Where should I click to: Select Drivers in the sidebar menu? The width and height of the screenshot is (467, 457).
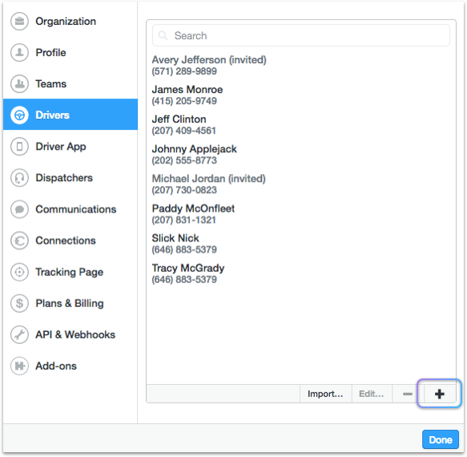pos(70,115)
